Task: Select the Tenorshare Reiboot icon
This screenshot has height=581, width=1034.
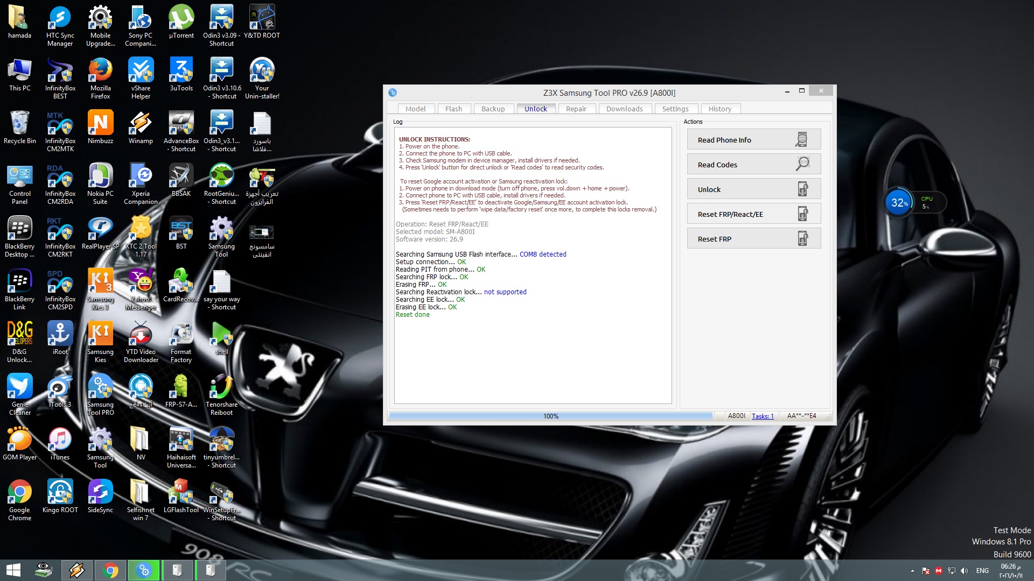Action: (x=221, y=395)
